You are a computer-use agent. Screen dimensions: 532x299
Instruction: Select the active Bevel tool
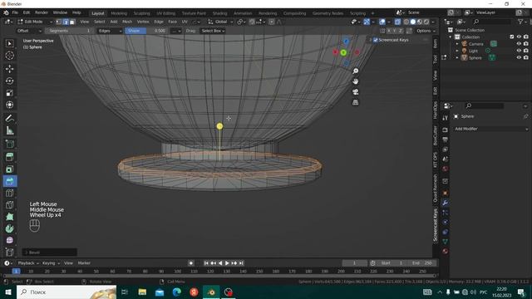click(9, 181)
